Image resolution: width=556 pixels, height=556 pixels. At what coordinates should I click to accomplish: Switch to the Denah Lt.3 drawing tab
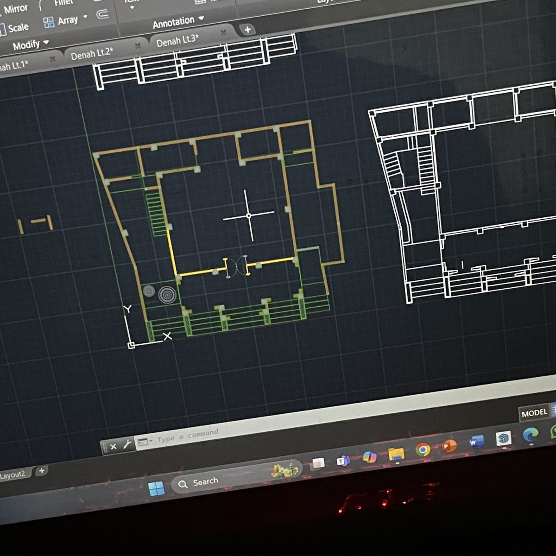177,41
